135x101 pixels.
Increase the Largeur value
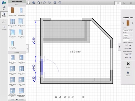click(x=132, y=30)
